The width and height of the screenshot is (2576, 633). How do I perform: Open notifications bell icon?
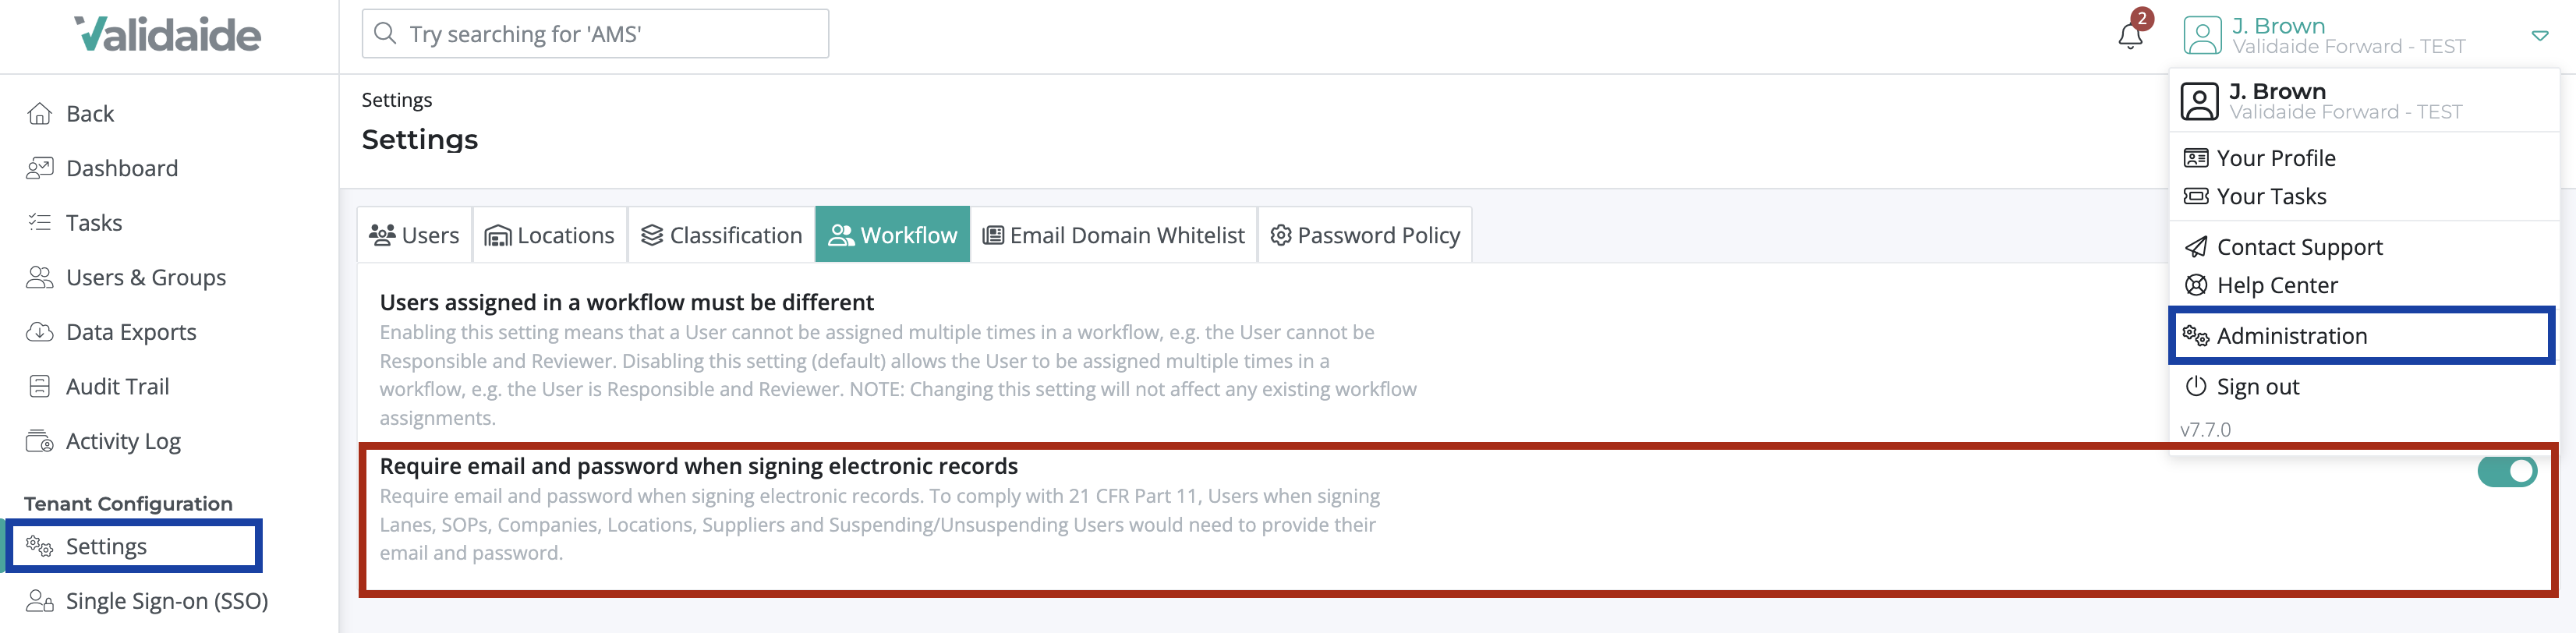click(2130, 36)
